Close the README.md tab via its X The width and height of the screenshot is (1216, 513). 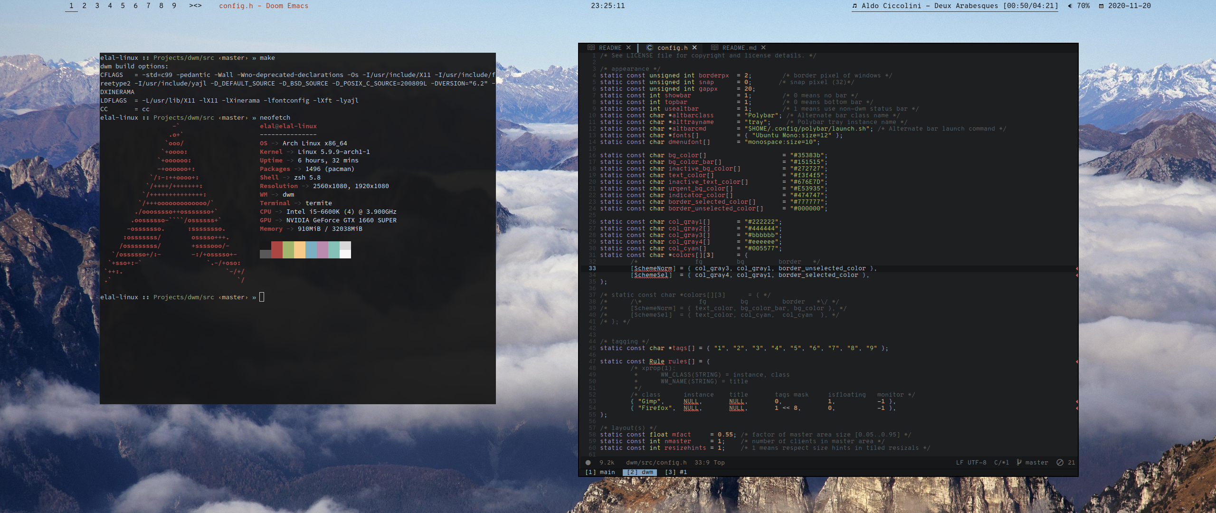(x=763, y=47)
